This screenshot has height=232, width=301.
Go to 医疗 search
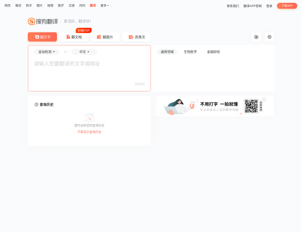61,6
